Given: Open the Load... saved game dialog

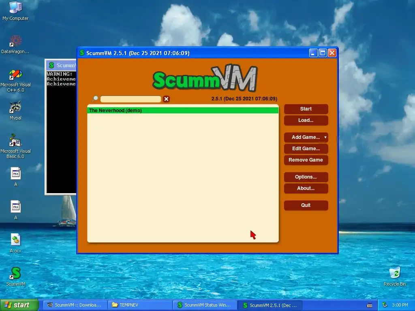Looking at the screenshot, I should coord(306,120).
